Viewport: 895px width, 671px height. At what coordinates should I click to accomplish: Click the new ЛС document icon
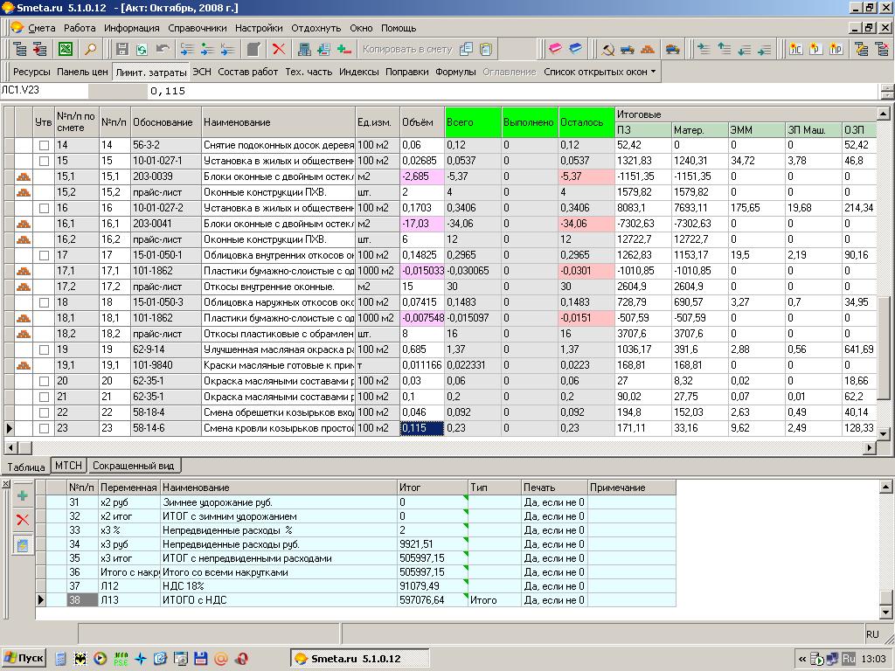click(x=795, y=49)
